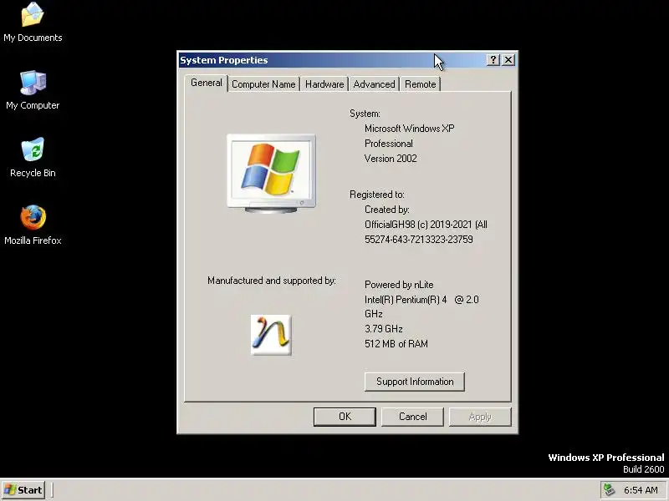Click the 6:54 AM taskbar clock

coord(641,490)
